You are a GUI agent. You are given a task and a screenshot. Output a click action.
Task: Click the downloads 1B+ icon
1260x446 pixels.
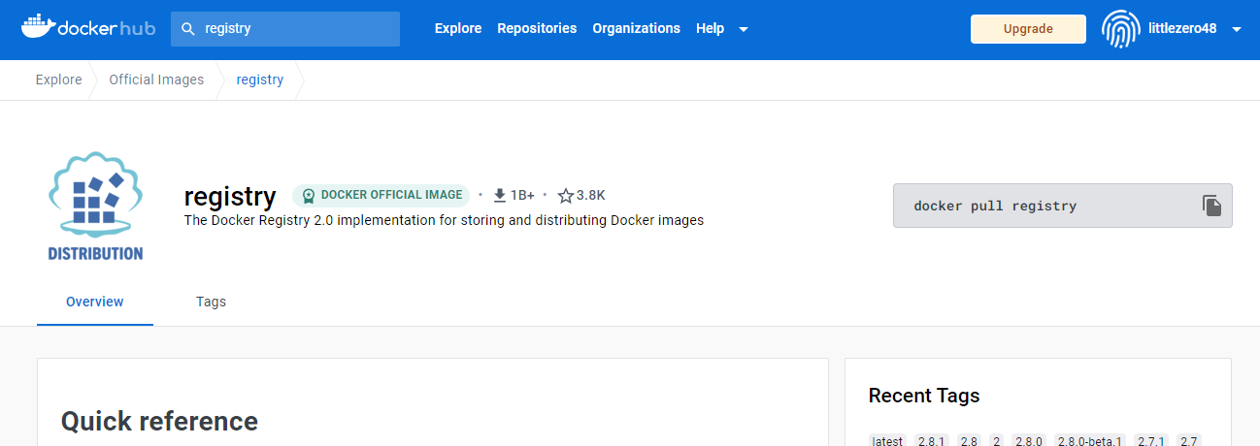pyautogui.click(x=500, y=195)
